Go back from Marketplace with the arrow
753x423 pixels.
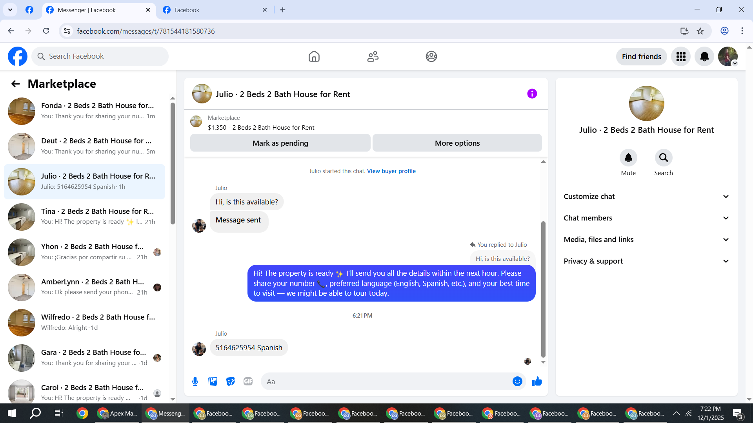[x=16, y=84]
